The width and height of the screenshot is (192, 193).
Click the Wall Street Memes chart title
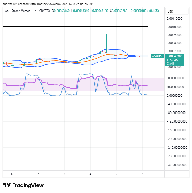pos(17,11)
